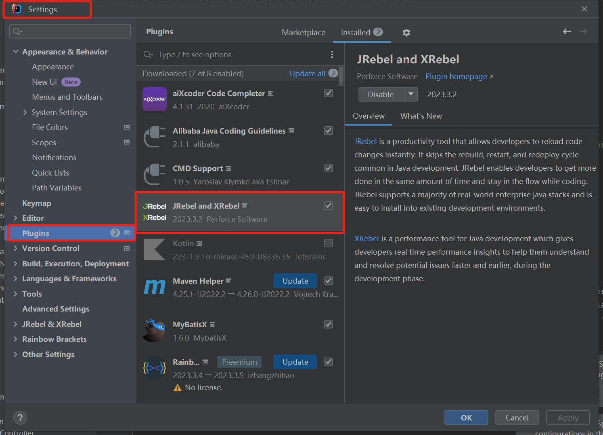603x435 pixels.
Task: Click the Update all link
Action: pos(308,73)
